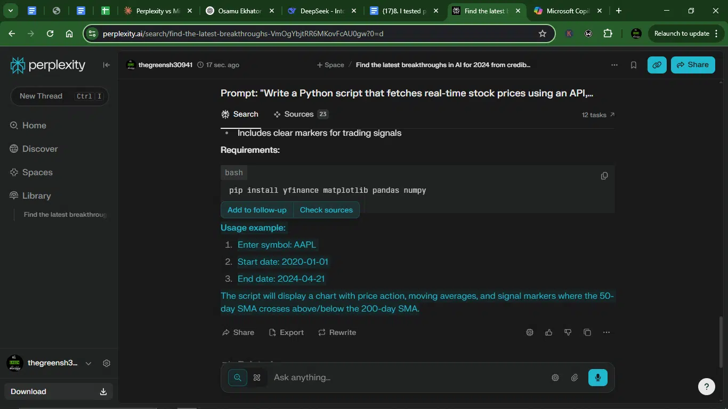Screen dimensions: 728x409
Task: Open the 'Find the latest breakthroug' thread
Action: coord(65,215)
